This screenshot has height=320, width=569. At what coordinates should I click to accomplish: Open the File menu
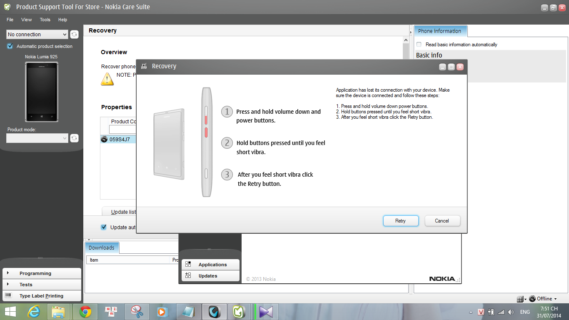tap(10, 20)
